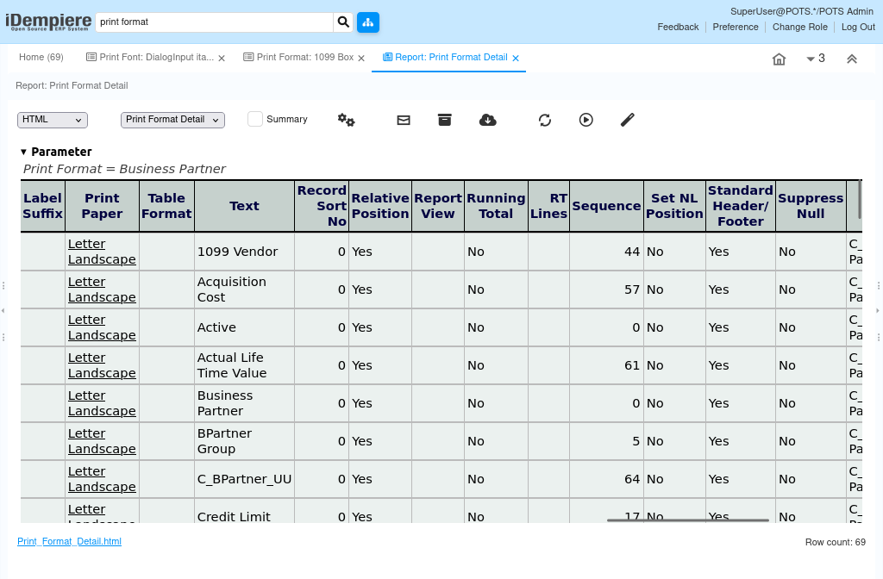The image size is (883, 579).
Task: Send report by email icon
Action: tap(404, 120)
